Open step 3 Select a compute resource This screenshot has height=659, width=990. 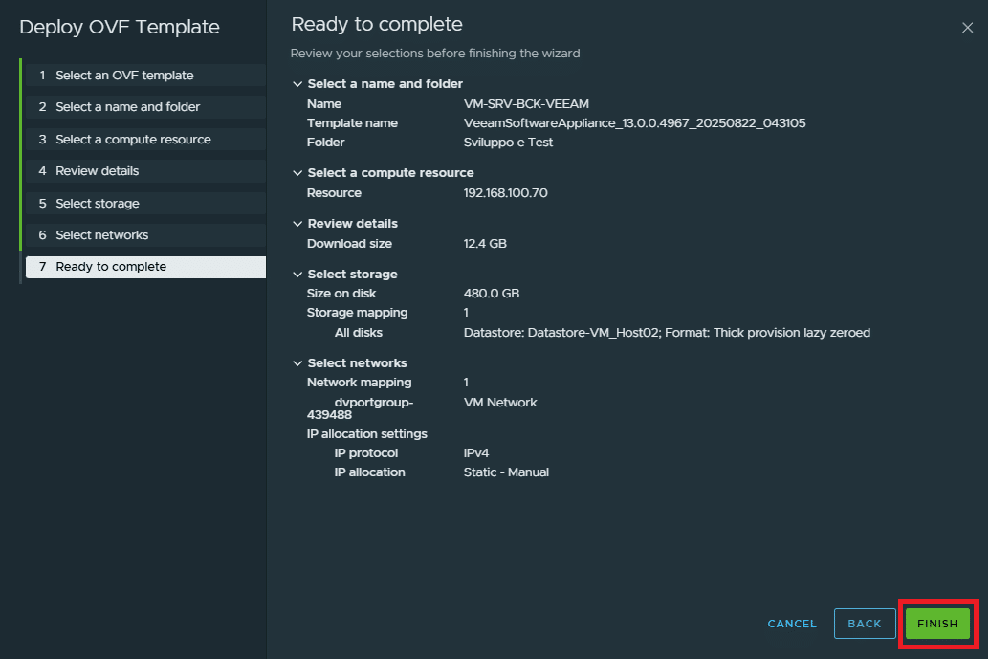(133, 140)
